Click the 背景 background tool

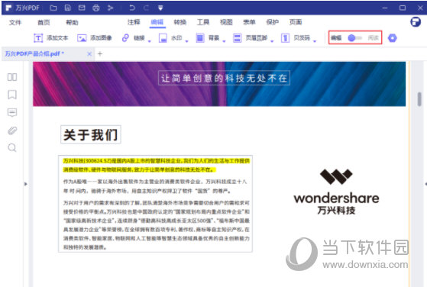208,38
